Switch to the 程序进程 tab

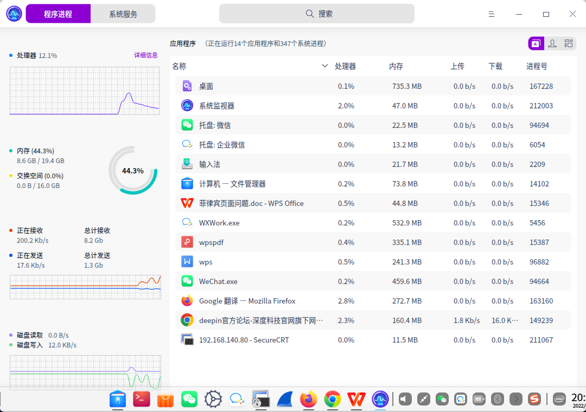(x=58, y=14)
